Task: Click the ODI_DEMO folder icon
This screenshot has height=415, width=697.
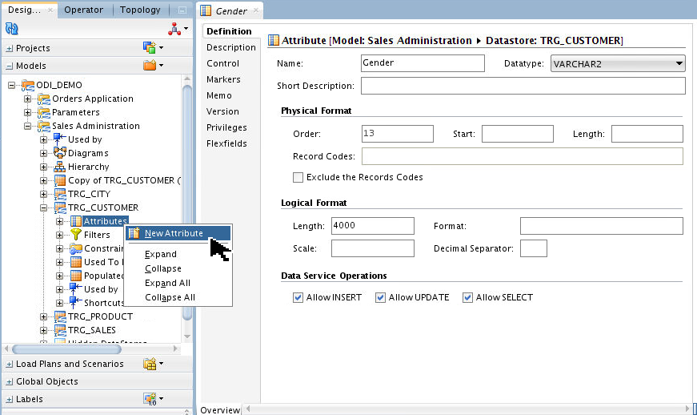Action: pos(28,84)
